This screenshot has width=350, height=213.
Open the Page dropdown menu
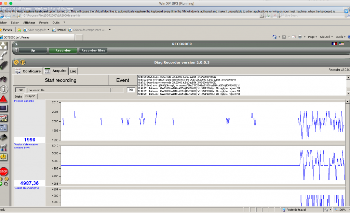point(312,37)
